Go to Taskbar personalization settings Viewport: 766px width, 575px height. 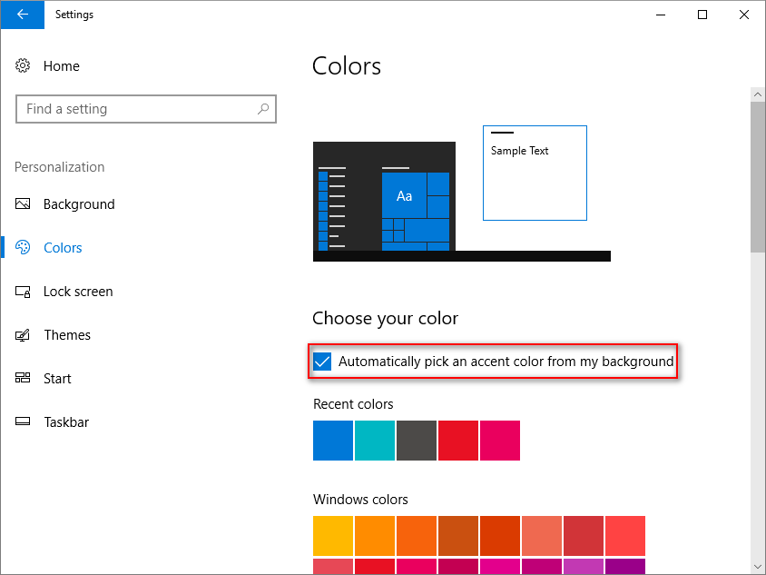[66, 422]
